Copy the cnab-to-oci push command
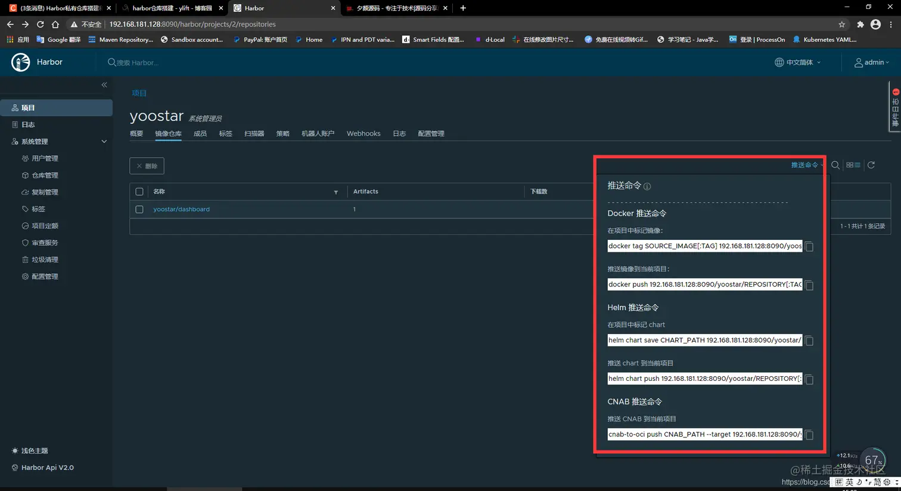 tap(809, 435)
